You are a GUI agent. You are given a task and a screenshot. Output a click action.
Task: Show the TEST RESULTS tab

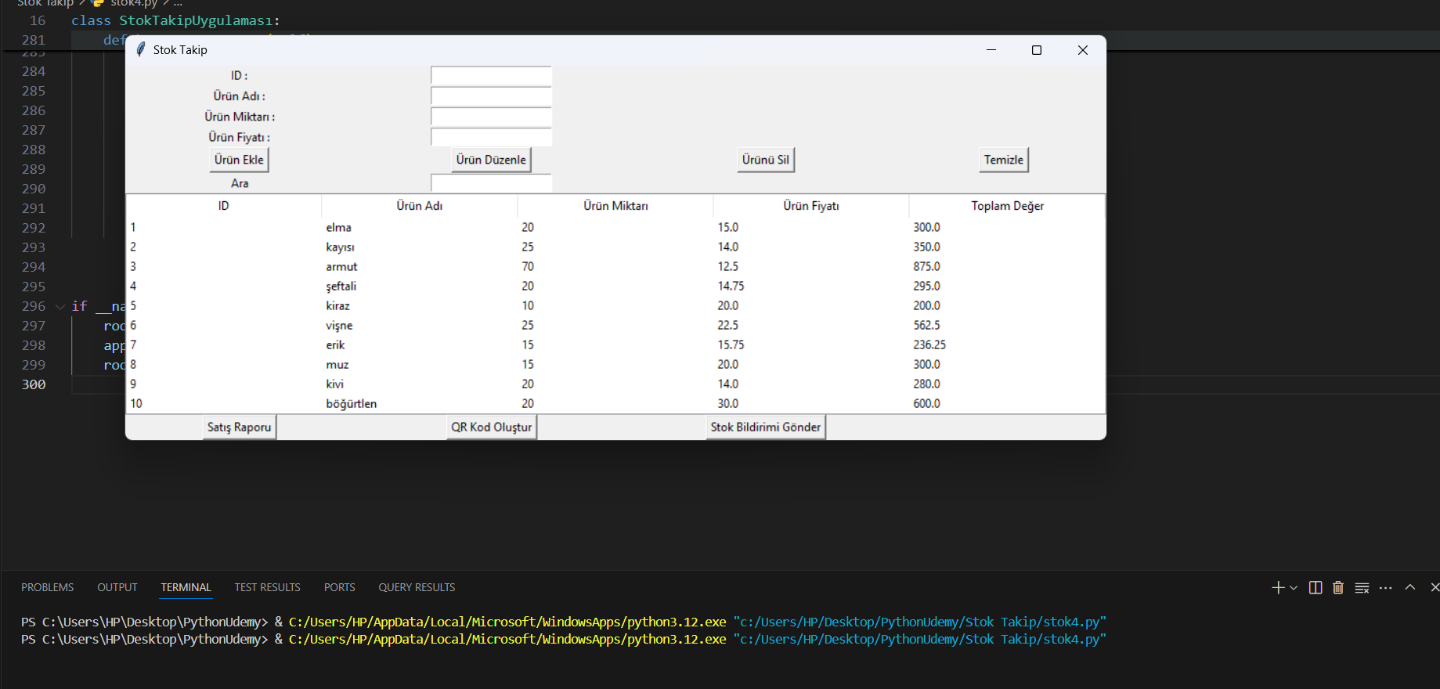coord(267,587)
